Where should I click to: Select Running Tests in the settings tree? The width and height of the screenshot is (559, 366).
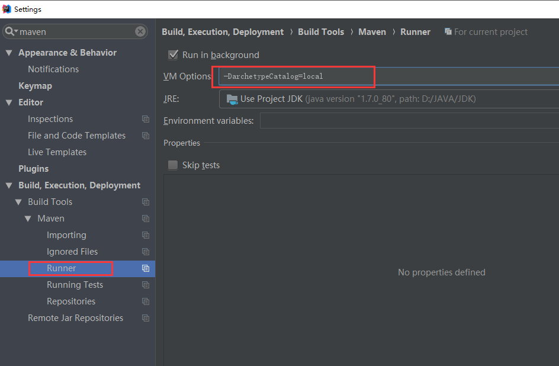point(75,285)
